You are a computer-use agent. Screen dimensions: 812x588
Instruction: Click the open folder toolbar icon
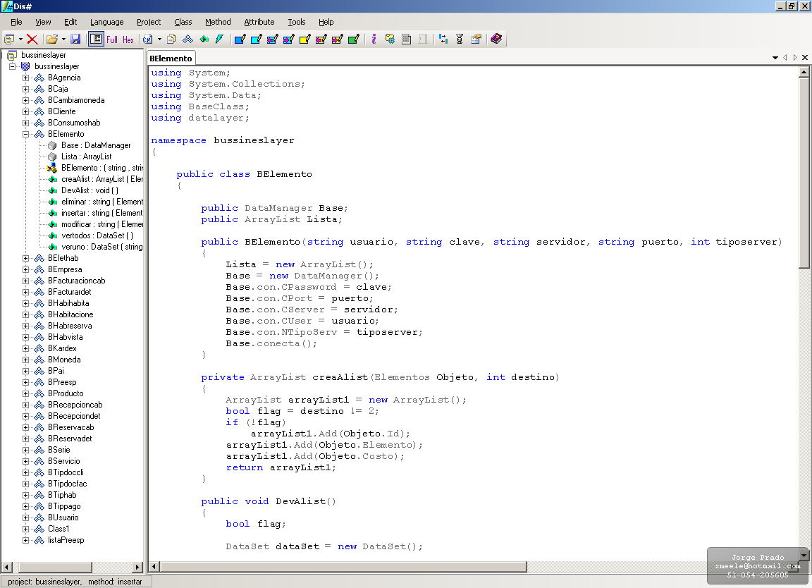pyautogui.click(x=51, y=39)
